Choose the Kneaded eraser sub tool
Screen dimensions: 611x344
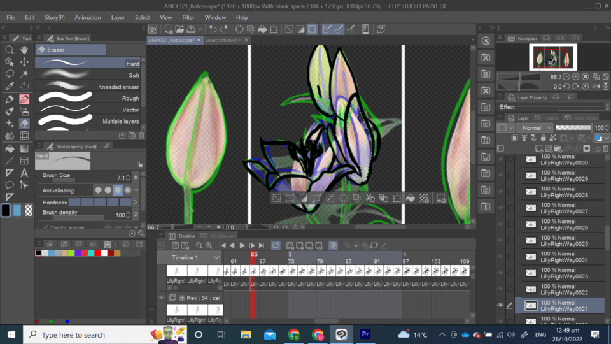[x=89, y=87]
